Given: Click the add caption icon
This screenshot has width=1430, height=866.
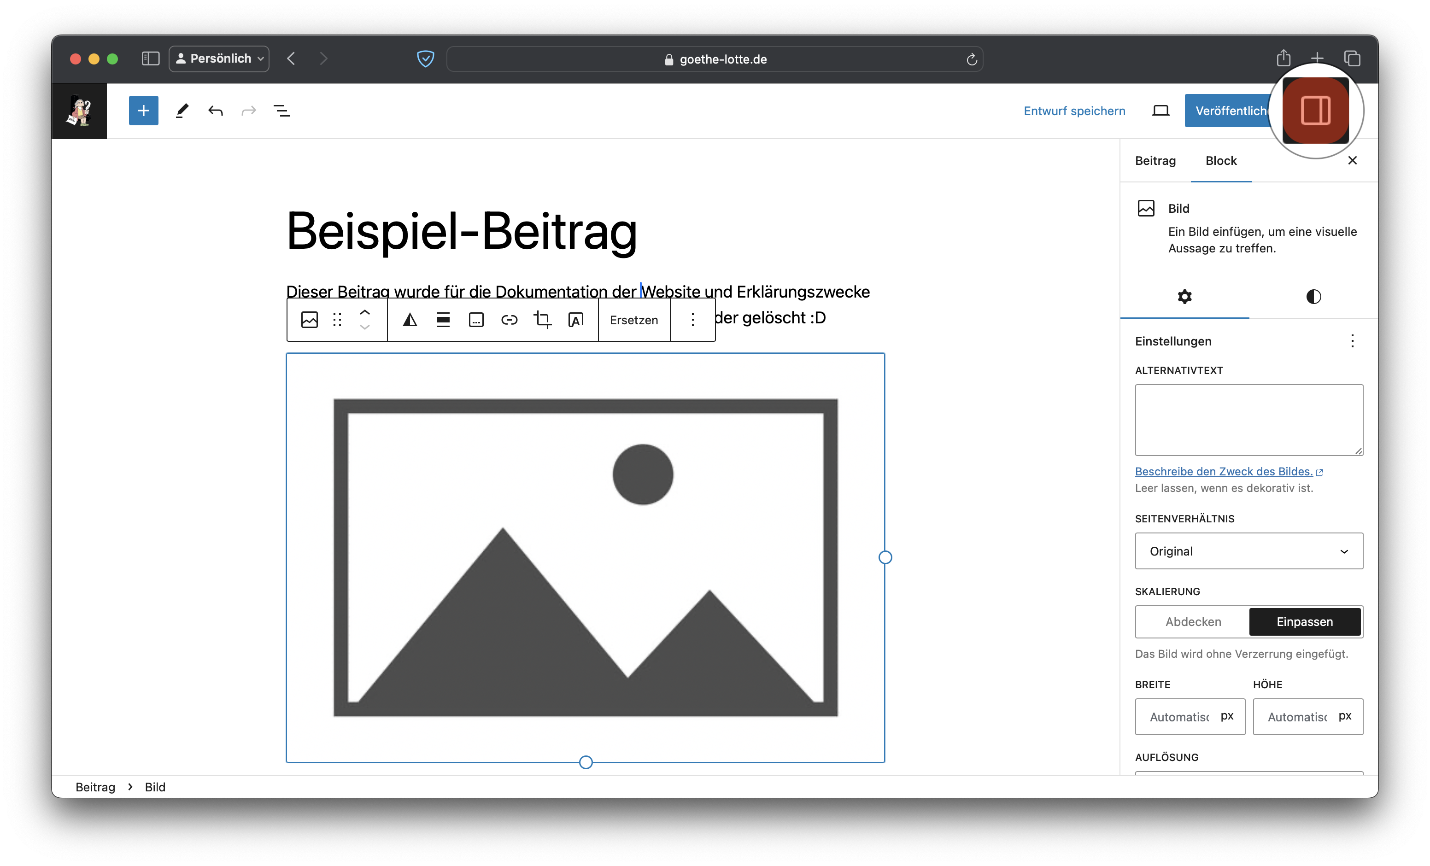Looking at the screenshot, I should click(x=476, y=320).
